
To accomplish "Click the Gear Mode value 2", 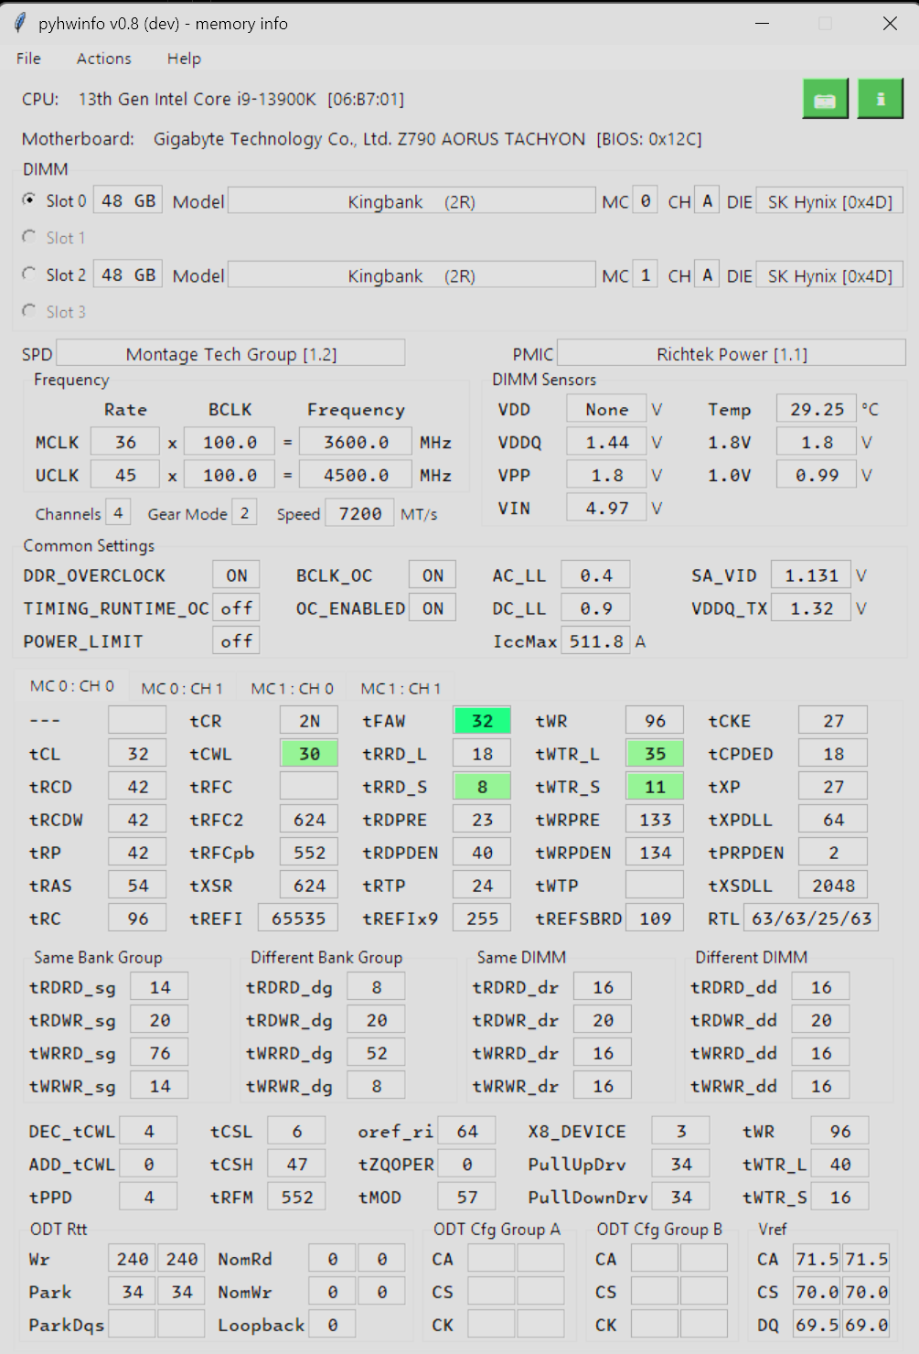I will [244, 513].
